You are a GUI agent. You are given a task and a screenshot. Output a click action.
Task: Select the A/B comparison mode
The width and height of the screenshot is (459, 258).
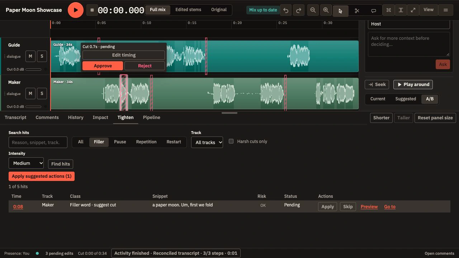pyautogui.click(x=430, y=99)
